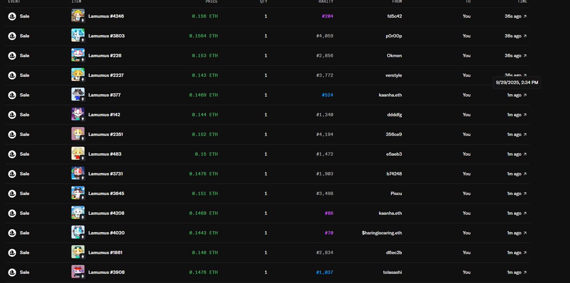View seller profile tolasashi
The height and width of the screenshot is (283, 570).
click(392, 273)
